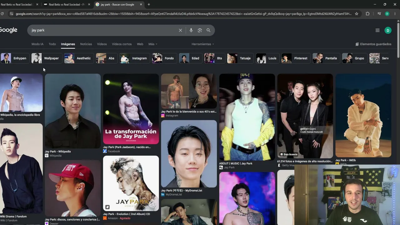Image resolution: width=400 pixels, height=225 pixels.
Task: Bookmark this page with the star icon
Action: [x=357, y=14]
